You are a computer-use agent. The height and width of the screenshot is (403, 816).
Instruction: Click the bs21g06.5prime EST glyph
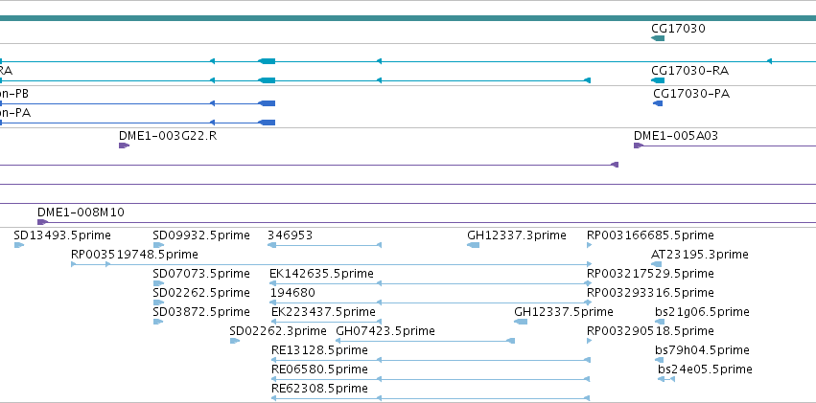tap(660, 322)
